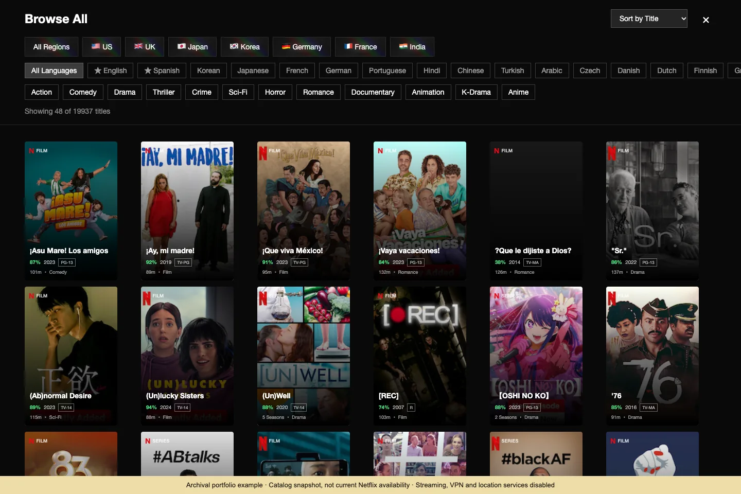Image resolution: width=741 pixels, height=494 pixels.
Task: Open the ?Que le dijiste a Dios? card
Action: 536,211
